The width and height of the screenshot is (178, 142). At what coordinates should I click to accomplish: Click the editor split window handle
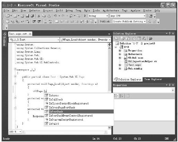pyautogui.click(x=110, y=44)
